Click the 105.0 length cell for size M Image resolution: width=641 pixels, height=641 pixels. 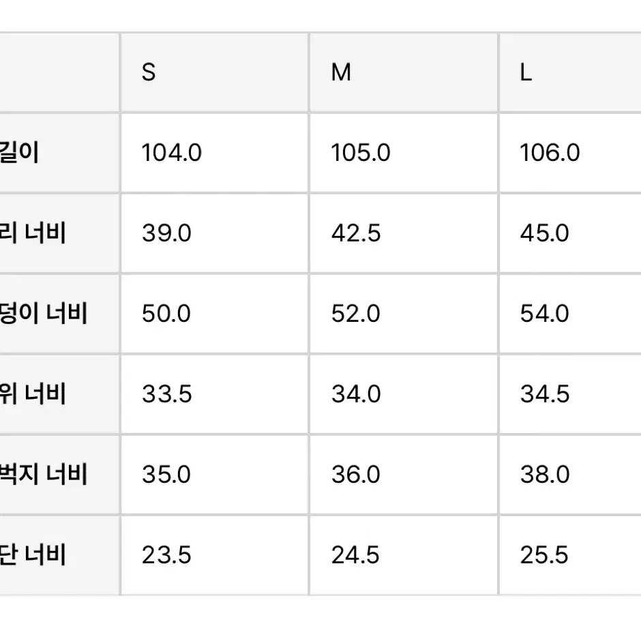(404, 153)
